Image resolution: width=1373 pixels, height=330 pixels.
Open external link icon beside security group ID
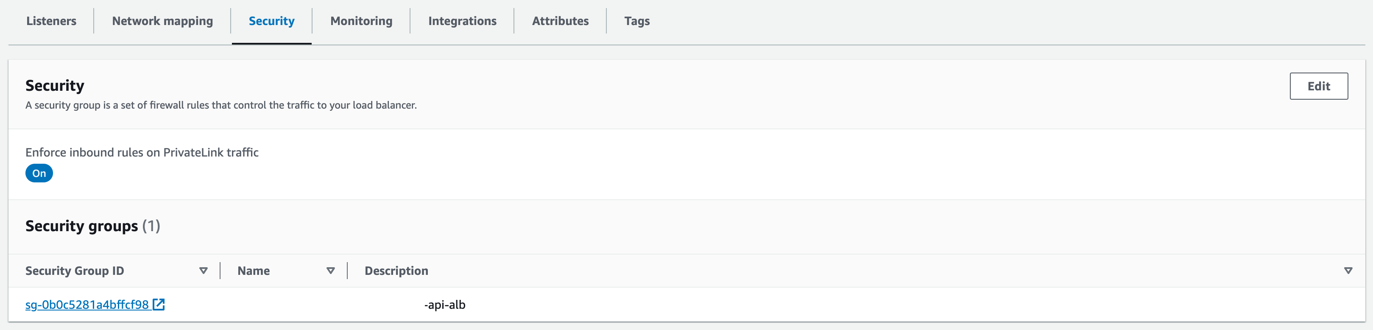tap(159, 305)
